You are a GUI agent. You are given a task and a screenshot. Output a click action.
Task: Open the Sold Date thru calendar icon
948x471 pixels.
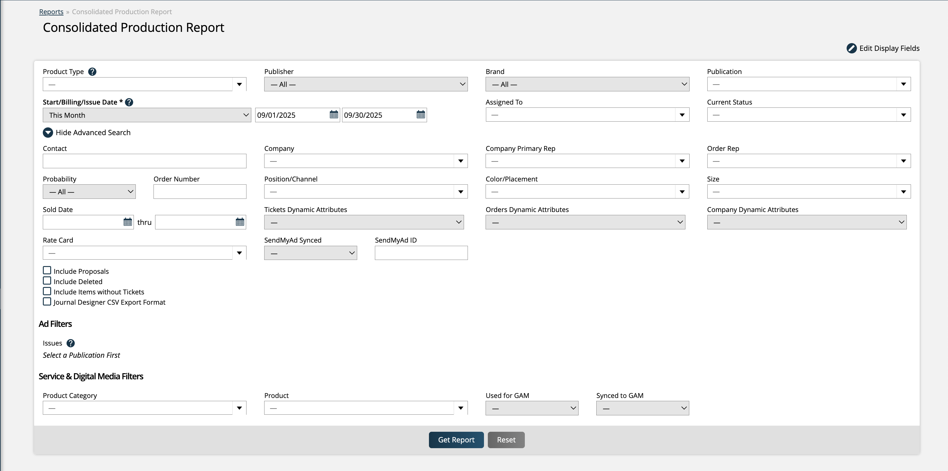tap(240, 222)
